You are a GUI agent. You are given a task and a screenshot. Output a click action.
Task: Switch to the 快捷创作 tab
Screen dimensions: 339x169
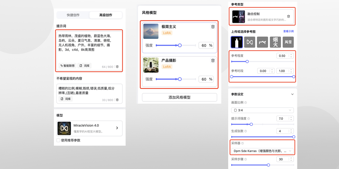[x=73, y=15]
